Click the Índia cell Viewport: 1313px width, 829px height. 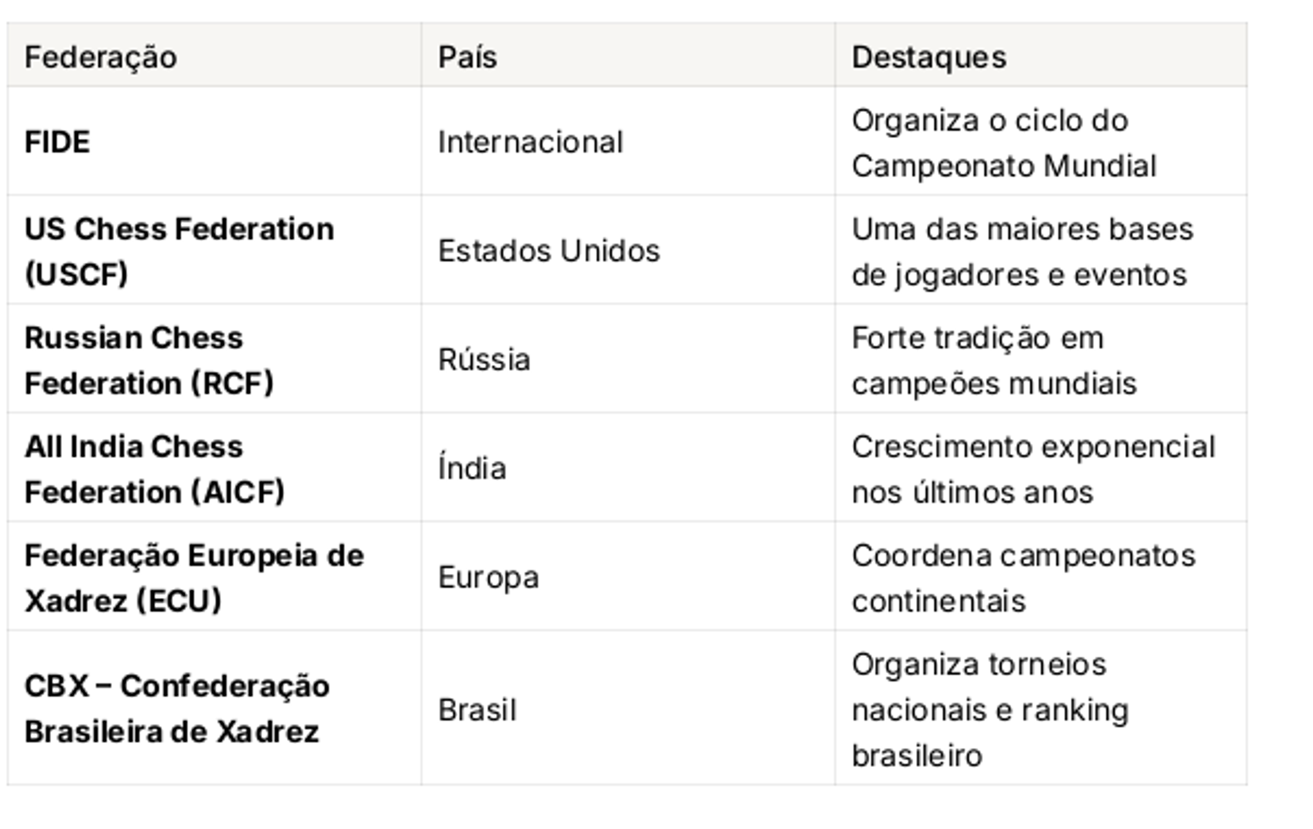(x=628, y=468)
